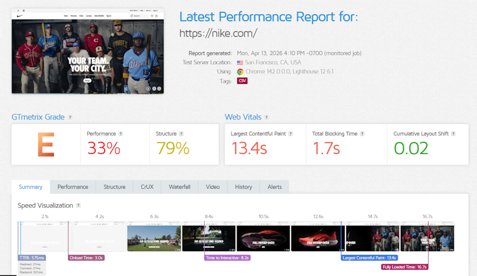Click the 13.4s LCP value

[249, 149]
